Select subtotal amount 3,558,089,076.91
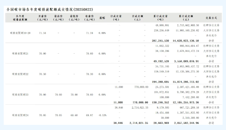The width and height of the screenshot is (226, 130). tap(187, 61)
